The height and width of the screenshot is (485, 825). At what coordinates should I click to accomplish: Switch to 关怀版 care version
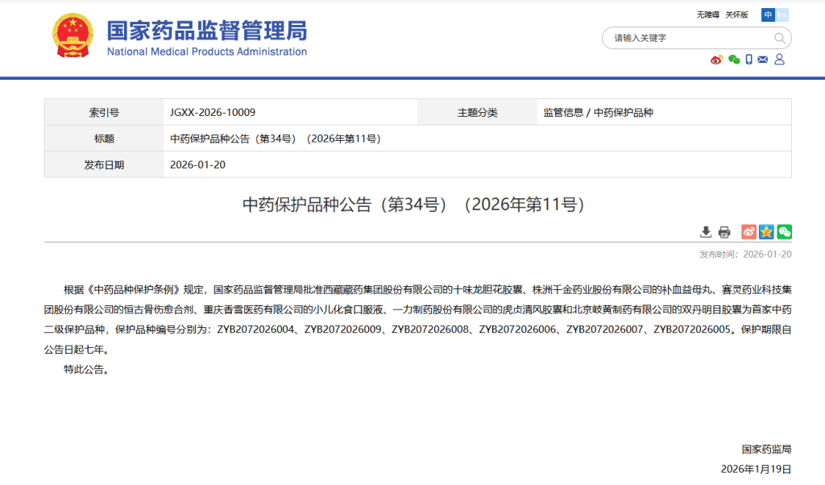(x=736, y=15)
